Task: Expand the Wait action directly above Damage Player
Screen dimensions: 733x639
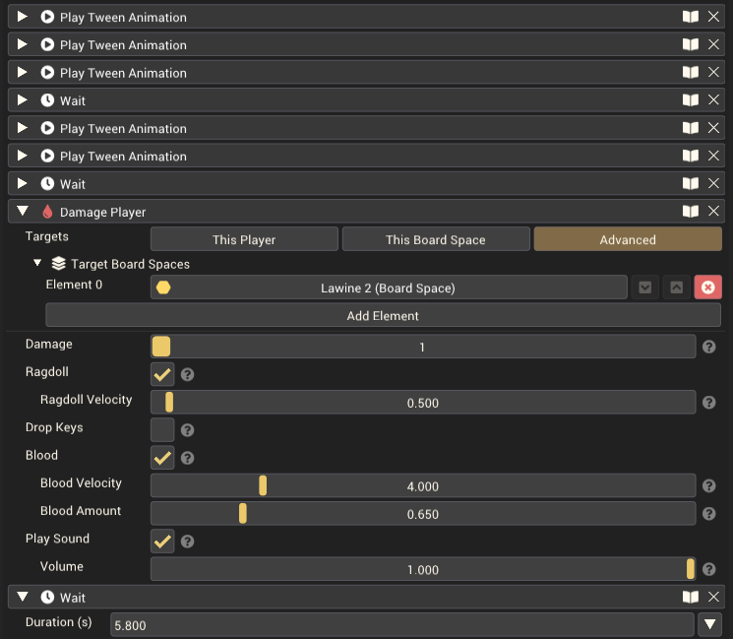Action: [x=22, y=183]
